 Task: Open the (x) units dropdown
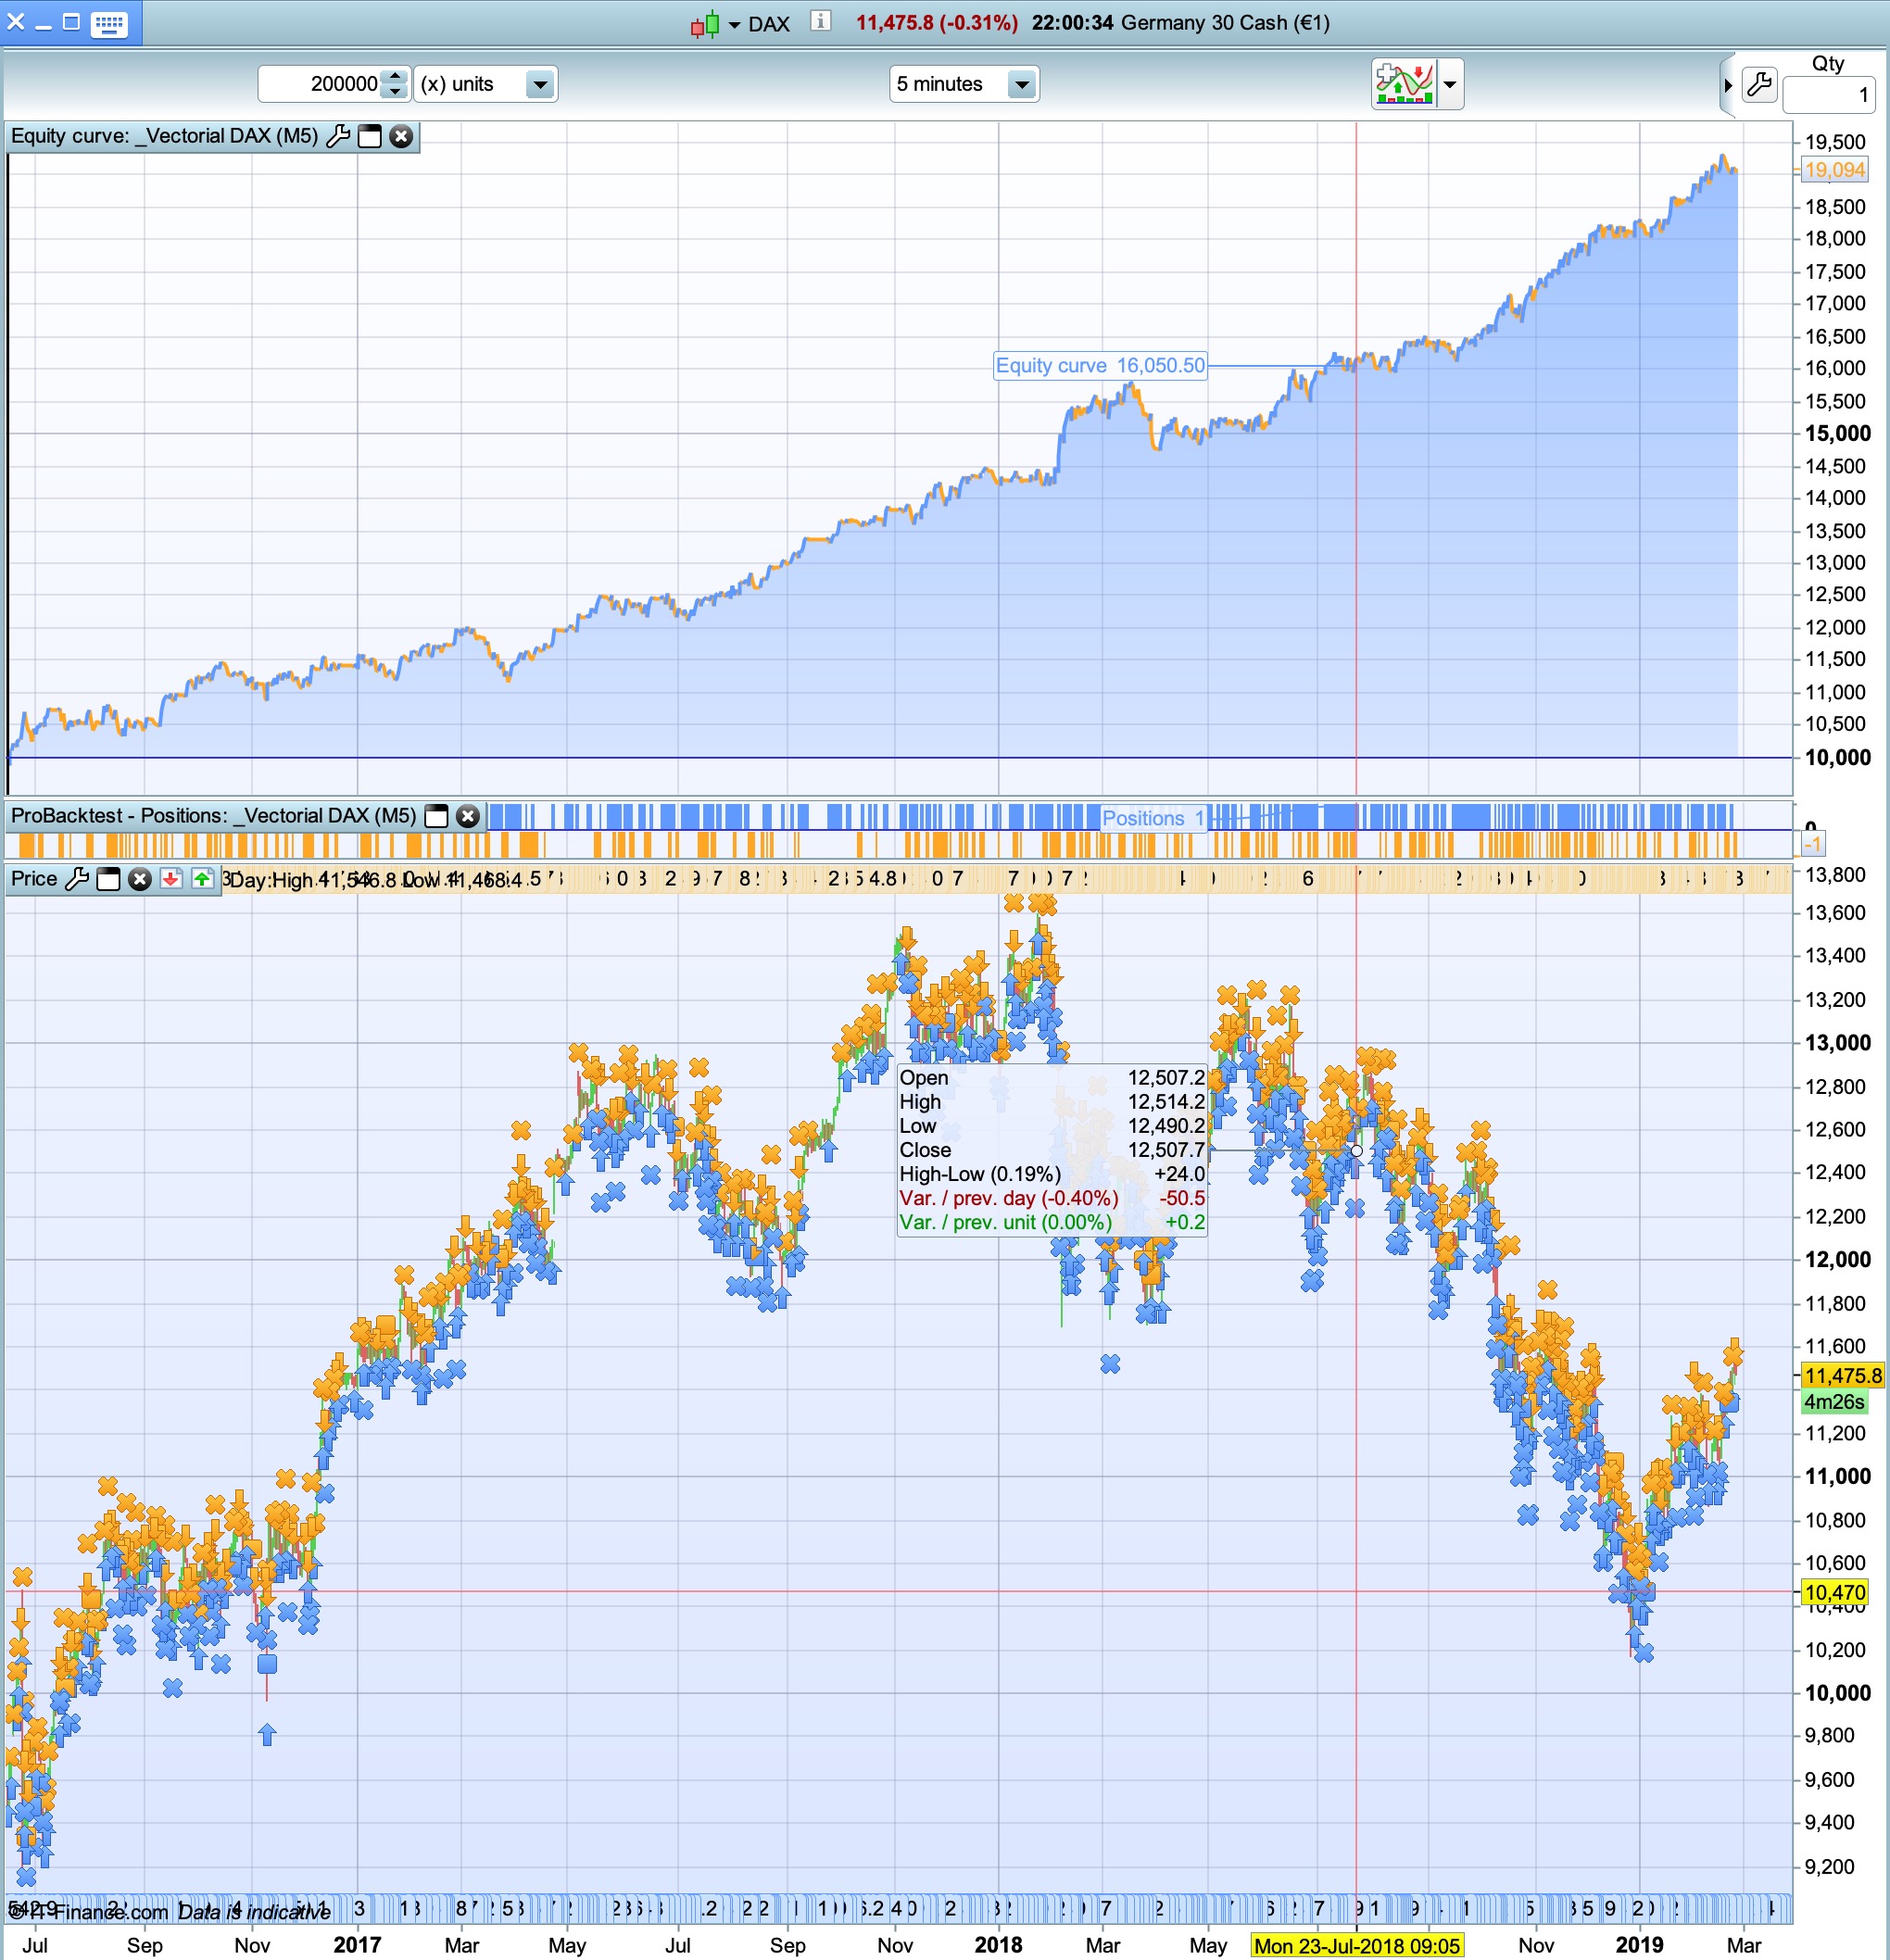click(539, 84)
